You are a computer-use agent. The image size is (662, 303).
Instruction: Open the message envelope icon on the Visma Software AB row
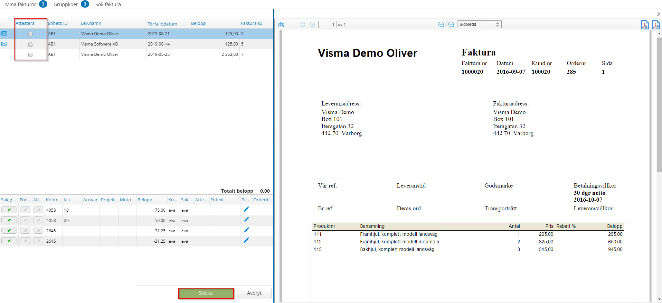coord(4,44)
